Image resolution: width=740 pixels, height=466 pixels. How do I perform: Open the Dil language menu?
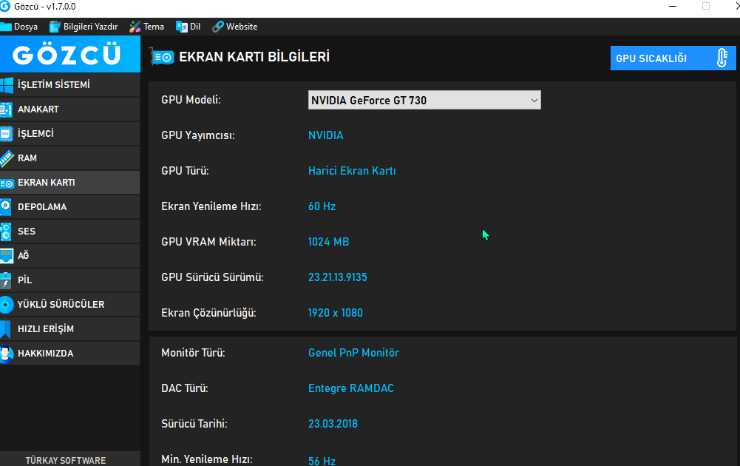[x=189, y=27]
